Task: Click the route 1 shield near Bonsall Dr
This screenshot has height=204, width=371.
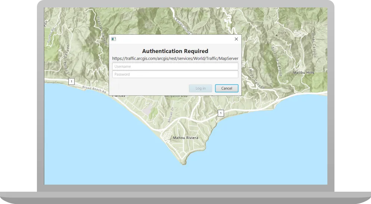Action: tap(221, 113)
